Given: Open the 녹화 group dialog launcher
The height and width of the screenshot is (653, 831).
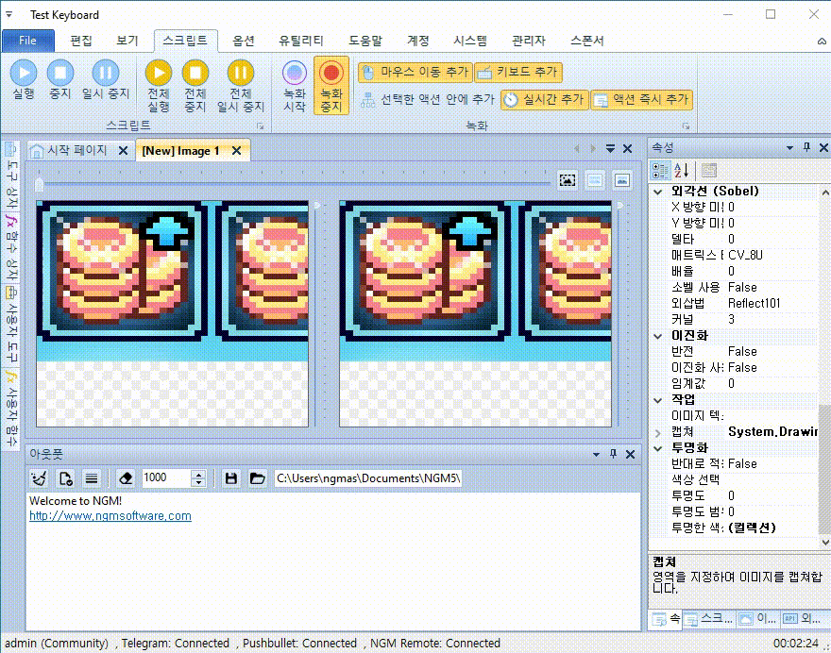Looking at the screenshot, I should coord(686,126).
